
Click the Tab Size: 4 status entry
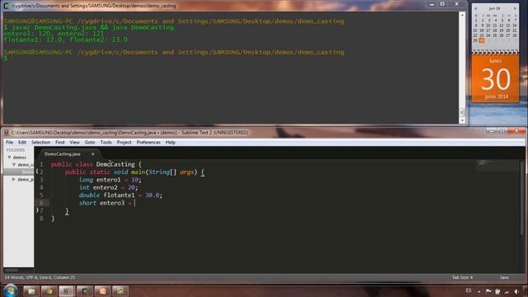[462, 277]
